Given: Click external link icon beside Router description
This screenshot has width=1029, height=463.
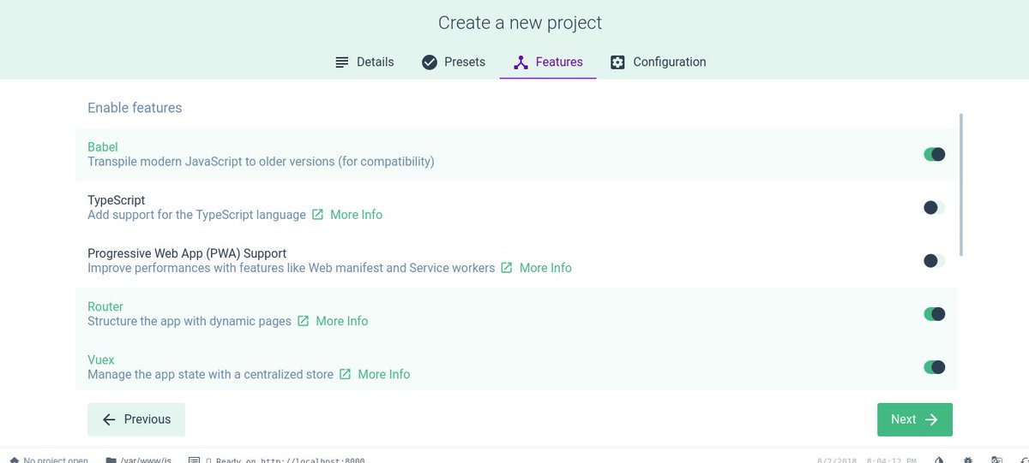Looking at the screenshot, I should coord(304,321).
